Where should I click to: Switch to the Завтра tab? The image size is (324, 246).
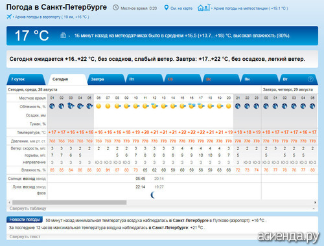pos(97,80)
